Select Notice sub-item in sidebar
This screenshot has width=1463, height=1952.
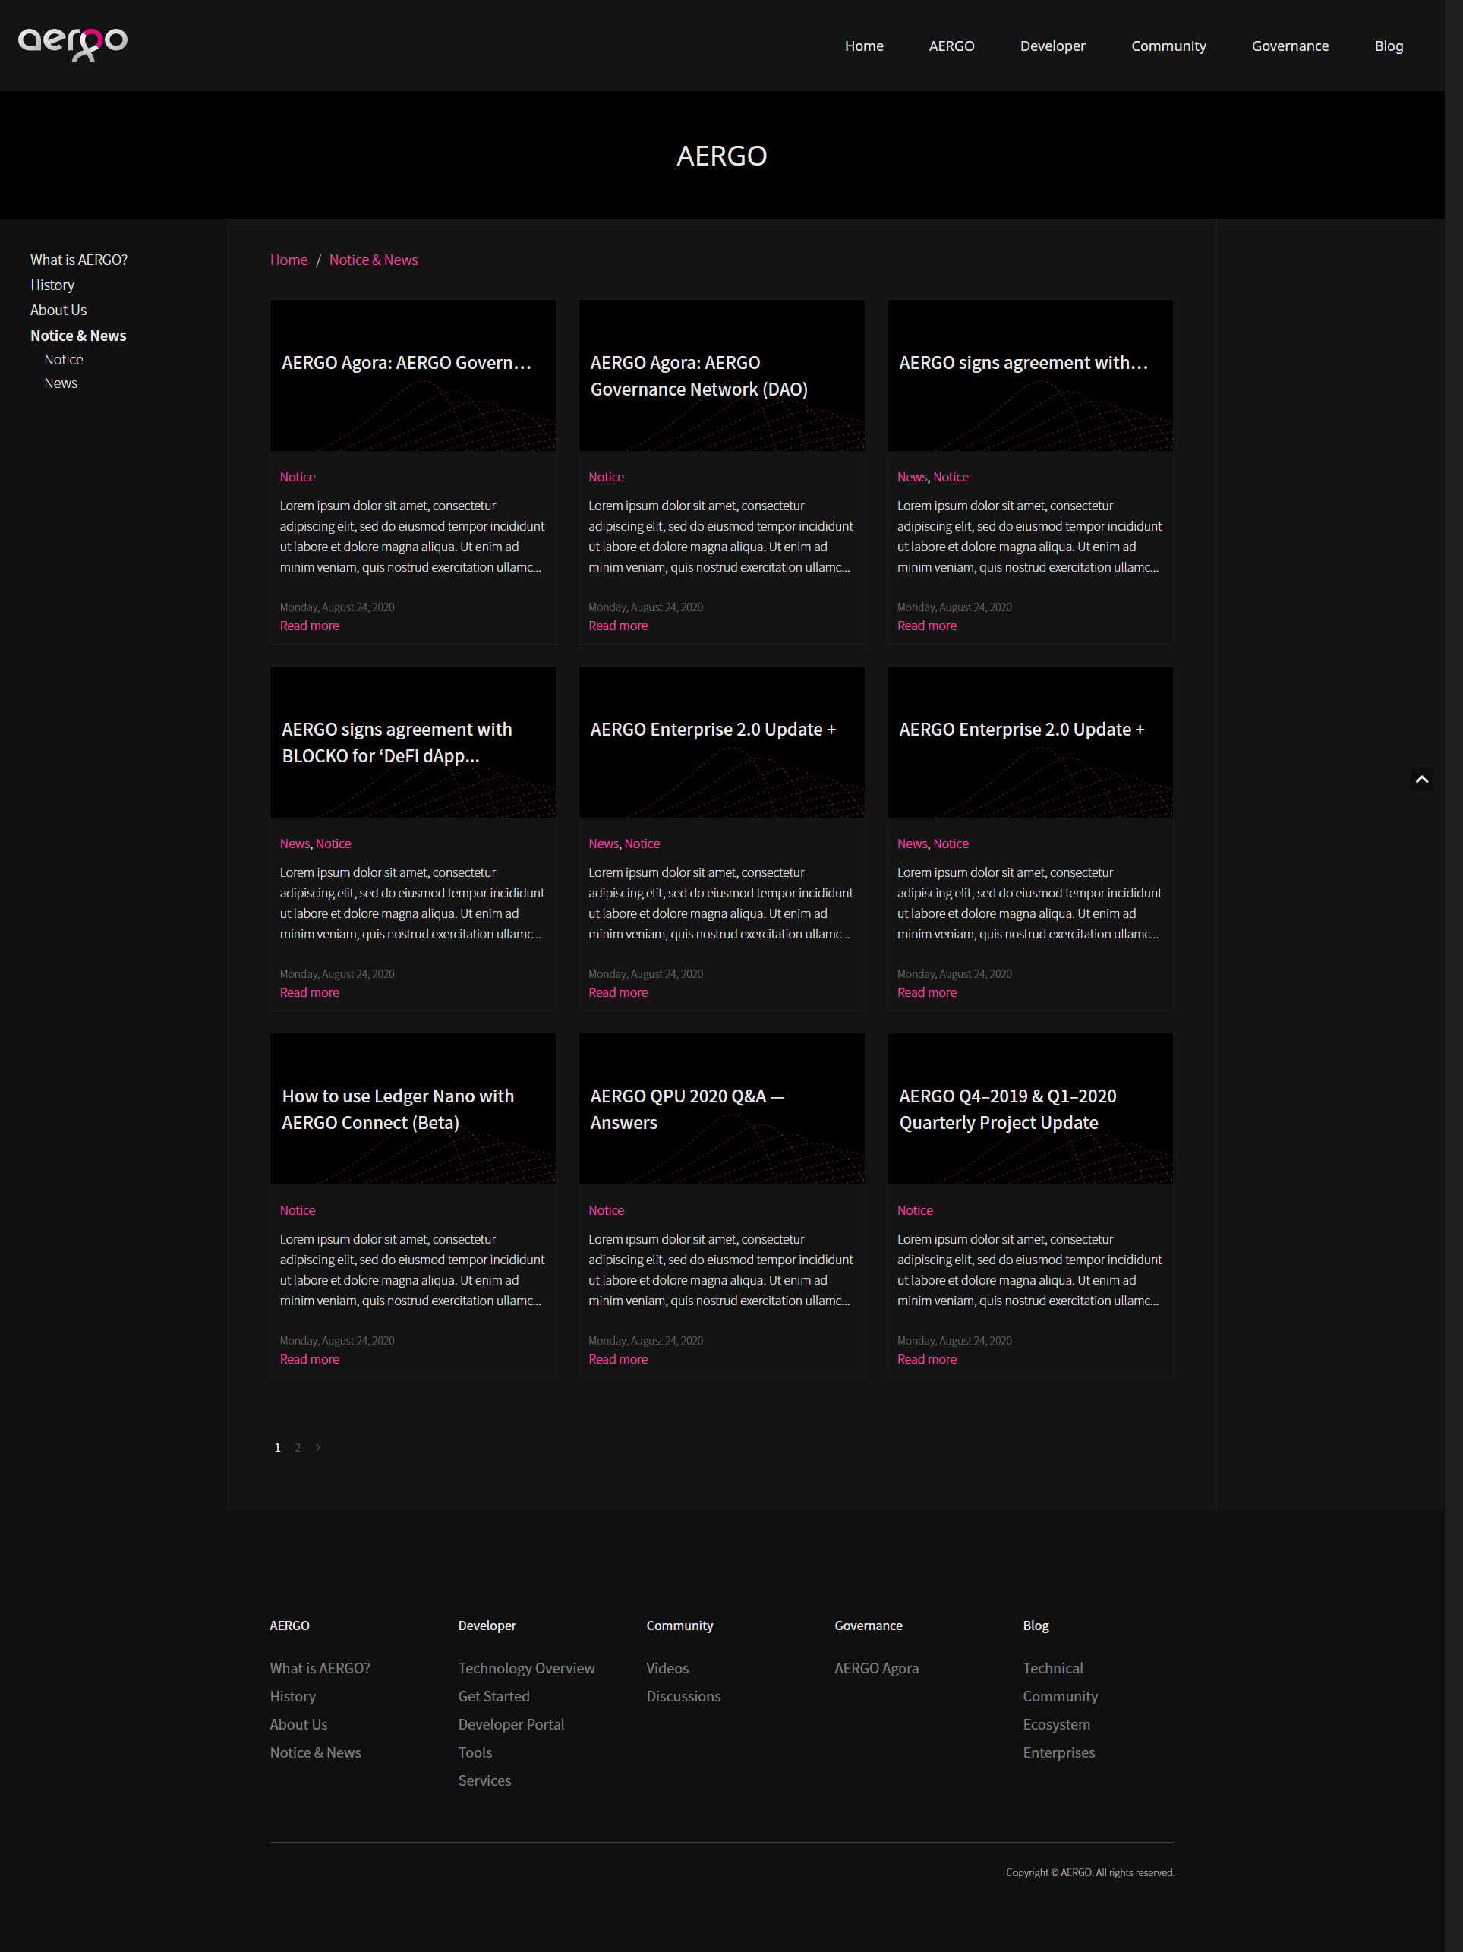pyautogui.click(x=64, y=359)
